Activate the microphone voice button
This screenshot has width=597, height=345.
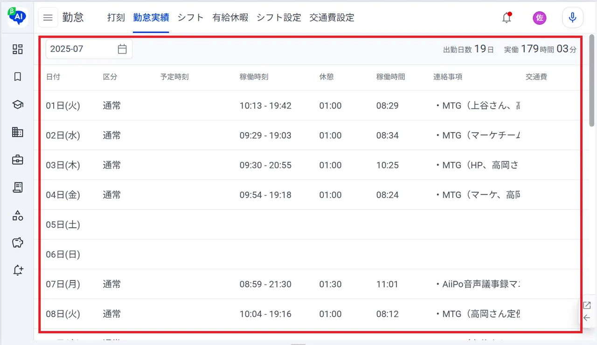(573, 18)
